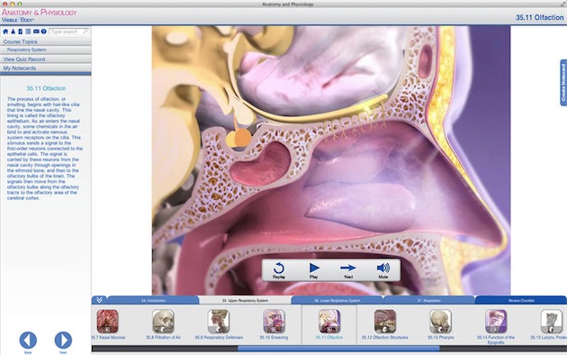Go Back using the round left arrow
The image size is (567, 355).
coord(28,341)
